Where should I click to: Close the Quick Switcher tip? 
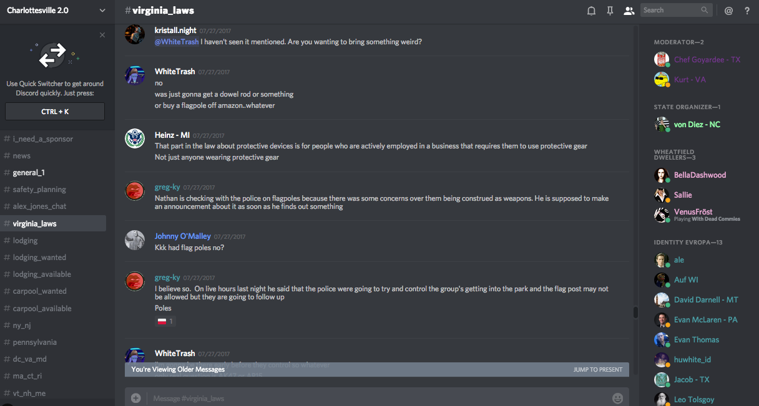102,35
